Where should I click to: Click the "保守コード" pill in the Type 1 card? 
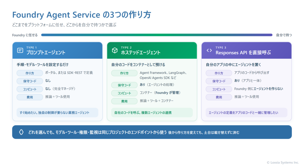click(30, 81)
